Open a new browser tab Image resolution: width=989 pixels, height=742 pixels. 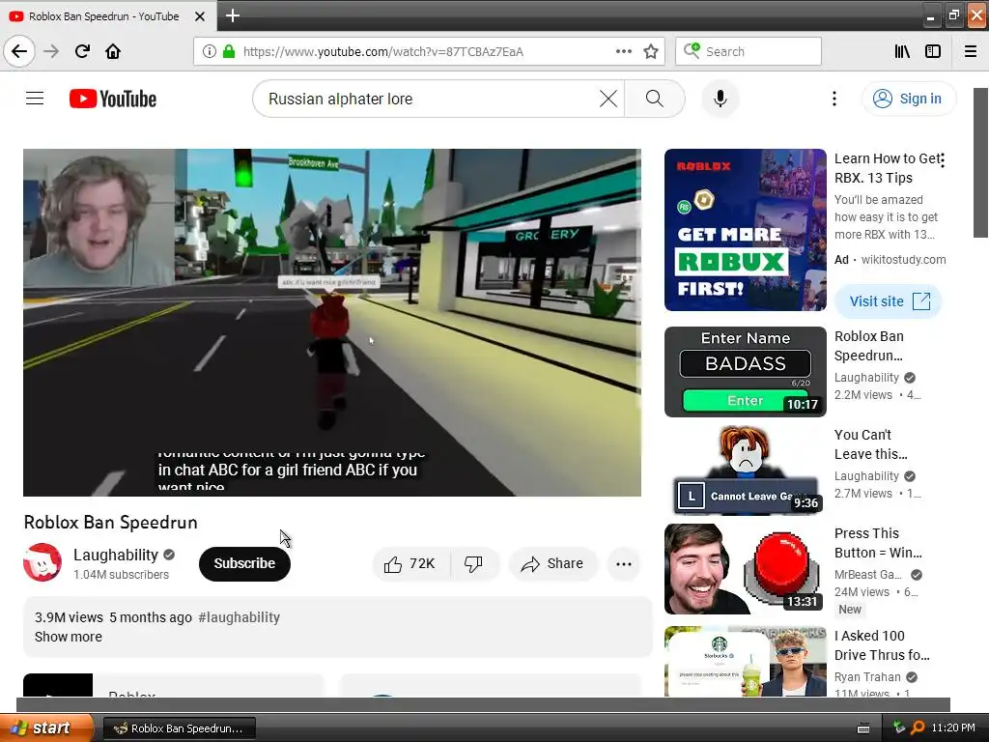(232, 15)
